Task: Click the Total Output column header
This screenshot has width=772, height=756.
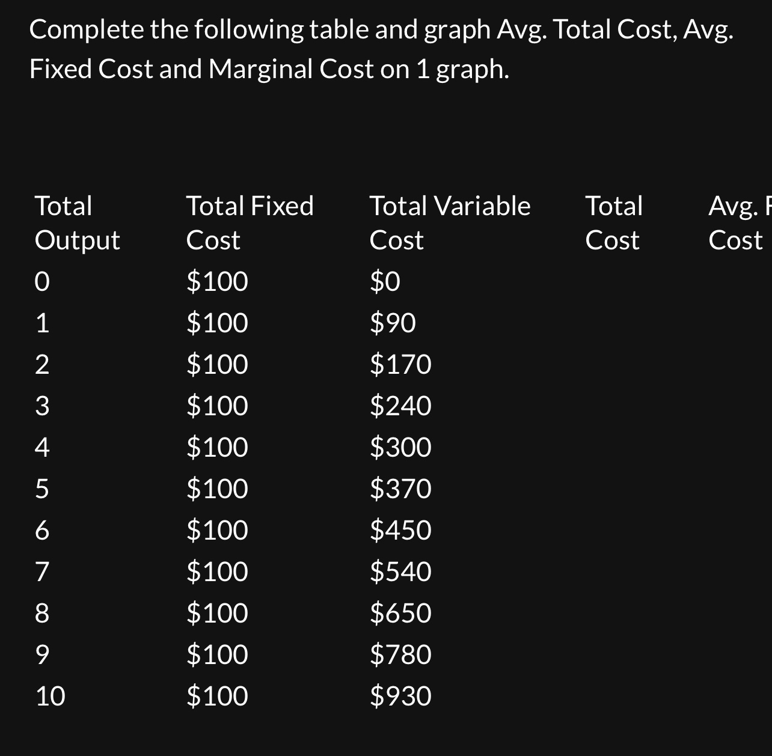Action: pyautogui.click(x=77, y=223)
